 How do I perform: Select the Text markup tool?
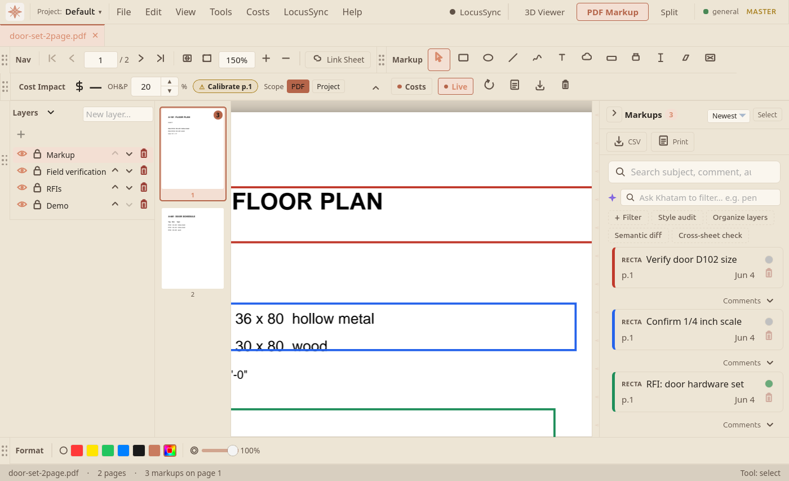click(562, 58)
